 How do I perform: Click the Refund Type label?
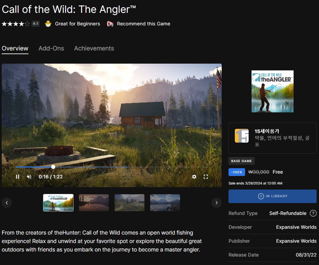pyautogui.click(x=243, y=213)
